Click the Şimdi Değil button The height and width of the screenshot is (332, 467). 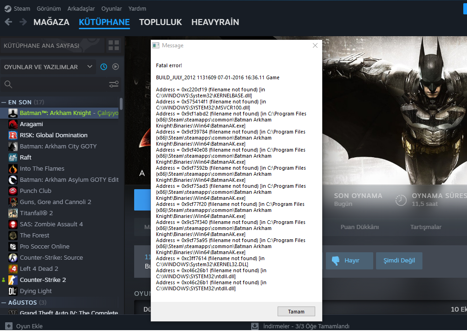399,261
